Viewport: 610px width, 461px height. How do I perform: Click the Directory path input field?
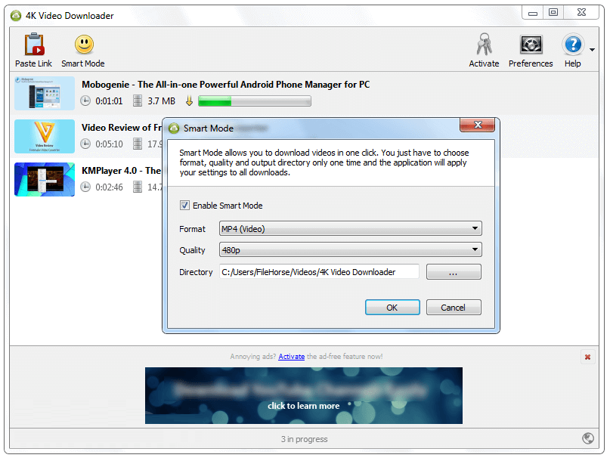pos(320,271)
